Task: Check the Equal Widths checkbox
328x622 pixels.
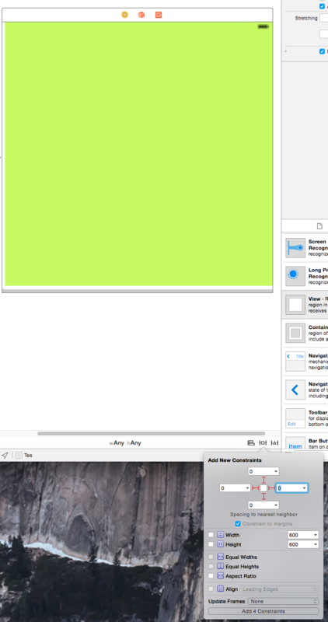Action: pyautogui.click(x=211, y=557)
